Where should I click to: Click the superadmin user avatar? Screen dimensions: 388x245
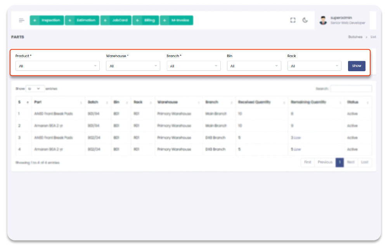323,21
